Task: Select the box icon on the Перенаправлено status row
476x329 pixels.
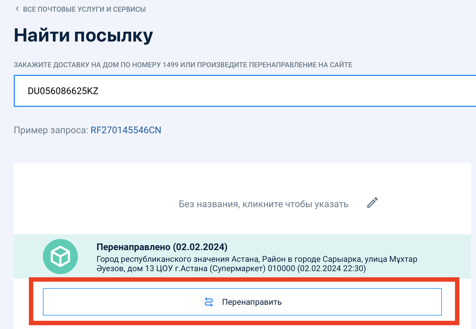Action: click(x=60, y=257)
